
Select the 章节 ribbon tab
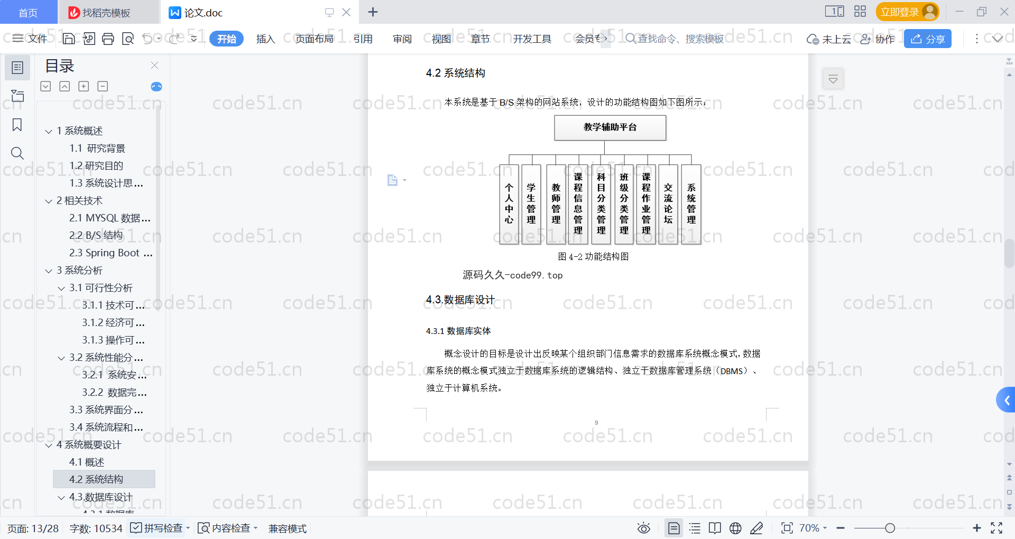(480, 39)
